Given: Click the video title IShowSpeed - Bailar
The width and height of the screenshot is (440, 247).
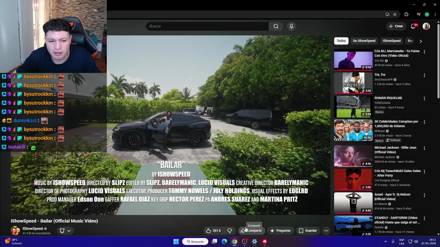Looking at the screenshot, I should 54,221.
